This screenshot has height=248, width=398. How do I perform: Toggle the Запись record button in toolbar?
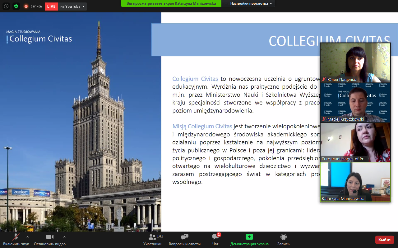coord(283,240)
